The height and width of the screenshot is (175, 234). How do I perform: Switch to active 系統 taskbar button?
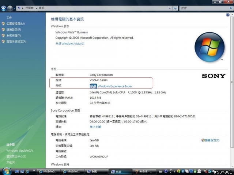120,172
